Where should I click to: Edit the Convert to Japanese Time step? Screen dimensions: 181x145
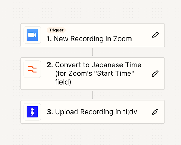click(x=155, y=73)
